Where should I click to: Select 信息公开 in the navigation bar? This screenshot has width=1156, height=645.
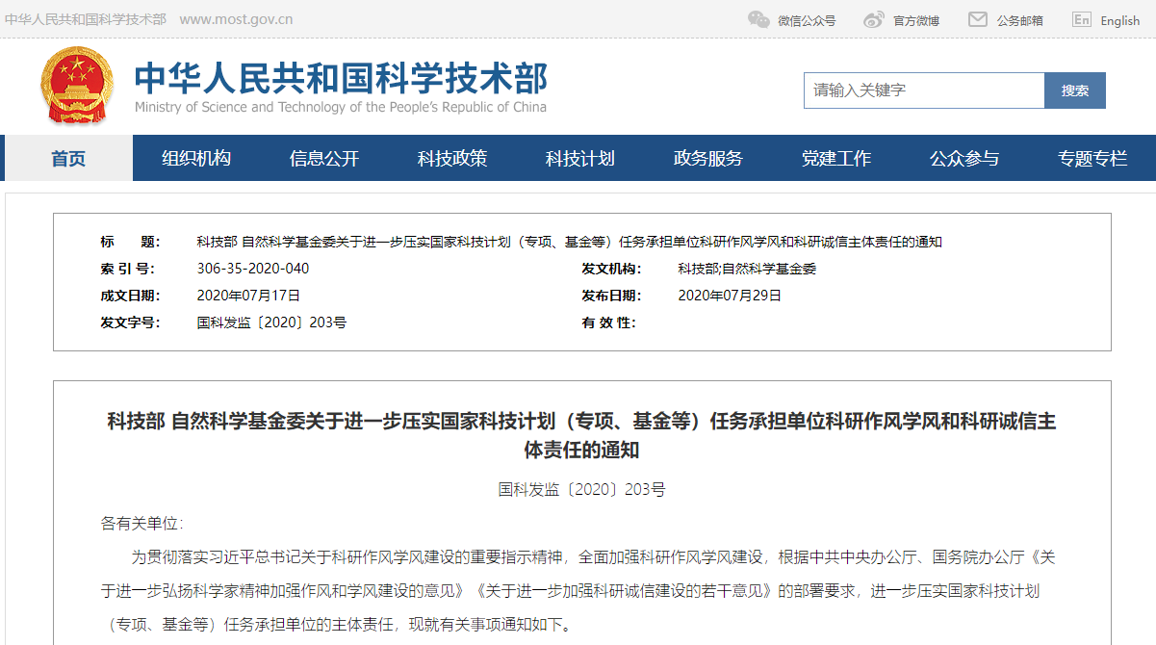[x=324, y=158]
